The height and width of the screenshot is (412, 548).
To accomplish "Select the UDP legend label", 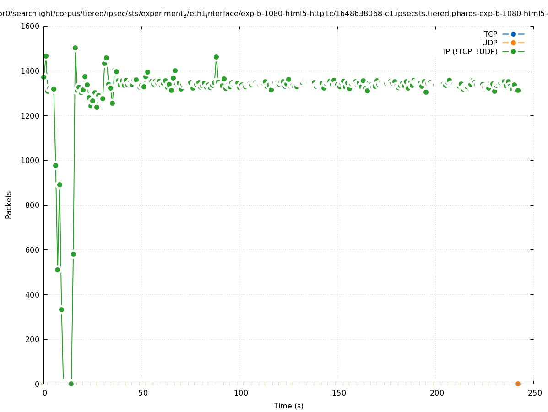I will tap(489, 43).
